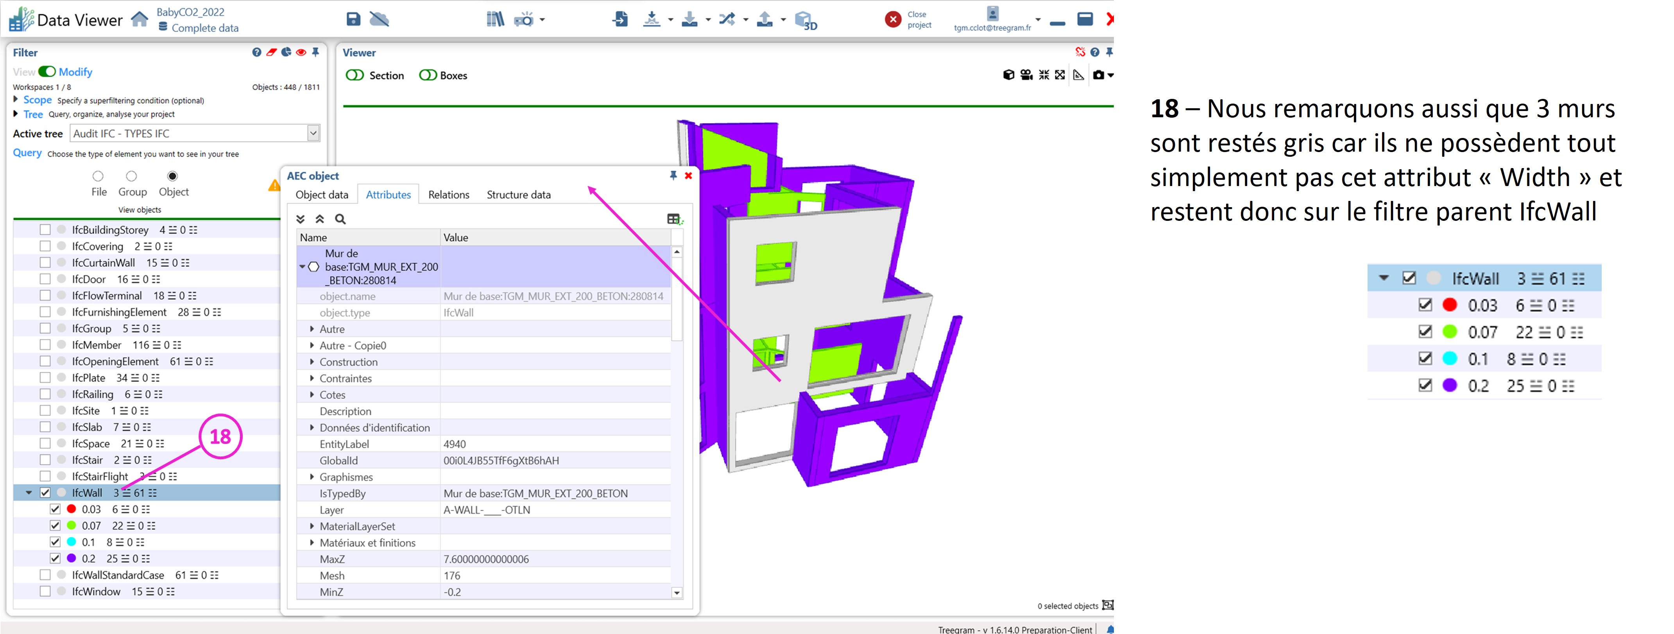
Task: Select the Group radio button
Action: (x=131, y=176)
